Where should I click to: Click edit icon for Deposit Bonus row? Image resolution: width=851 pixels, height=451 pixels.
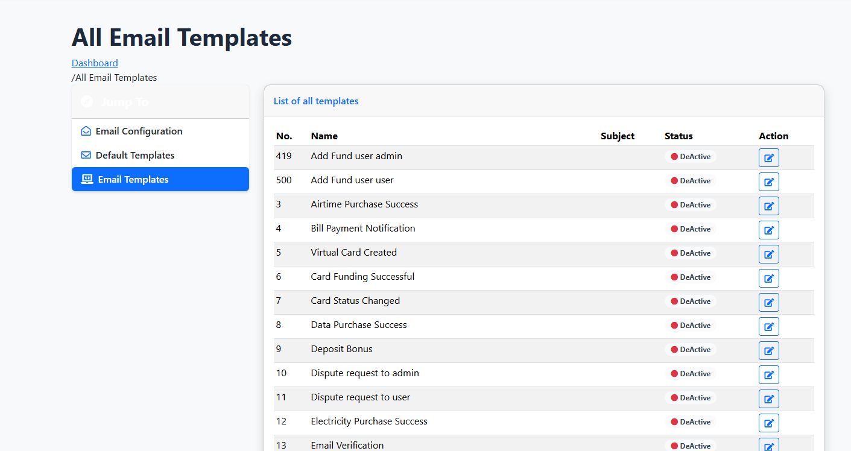click(x=768, y=350)
